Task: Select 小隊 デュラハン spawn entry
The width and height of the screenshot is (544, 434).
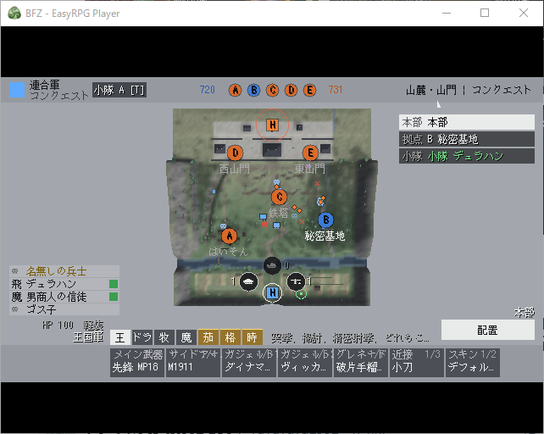Action: click(x=467, y=156)
